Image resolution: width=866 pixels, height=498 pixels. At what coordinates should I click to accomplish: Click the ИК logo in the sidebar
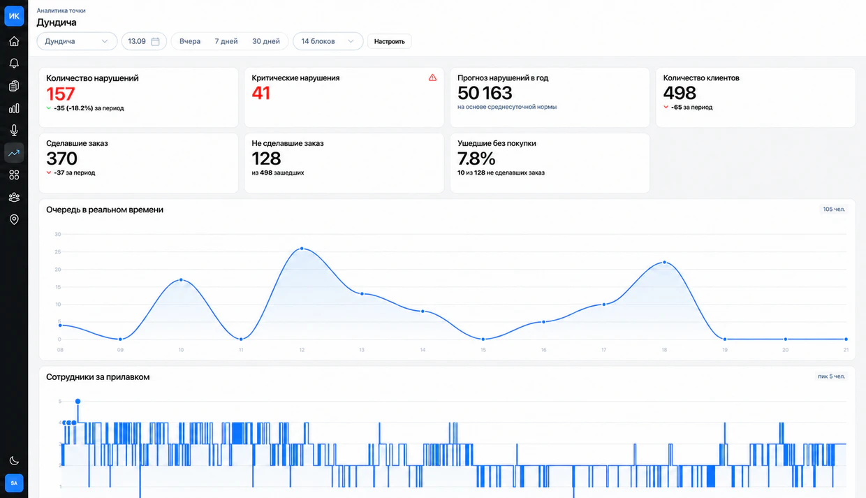pyautogui.click(x=14, y=16)
